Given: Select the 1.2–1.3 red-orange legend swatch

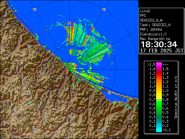Looking at the screenshot, I should 159,78.
